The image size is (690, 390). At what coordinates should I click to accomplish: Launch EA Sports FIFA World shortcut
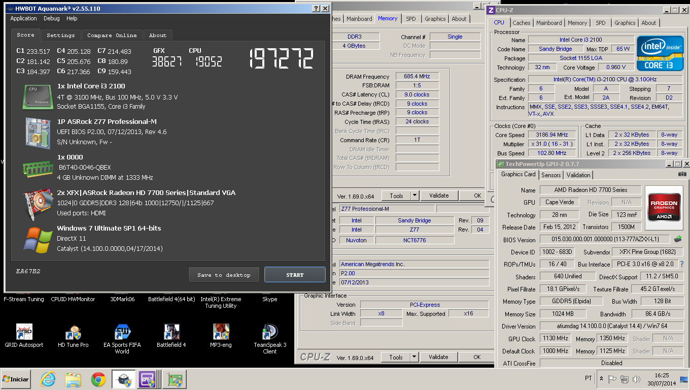tap(122, 332)
